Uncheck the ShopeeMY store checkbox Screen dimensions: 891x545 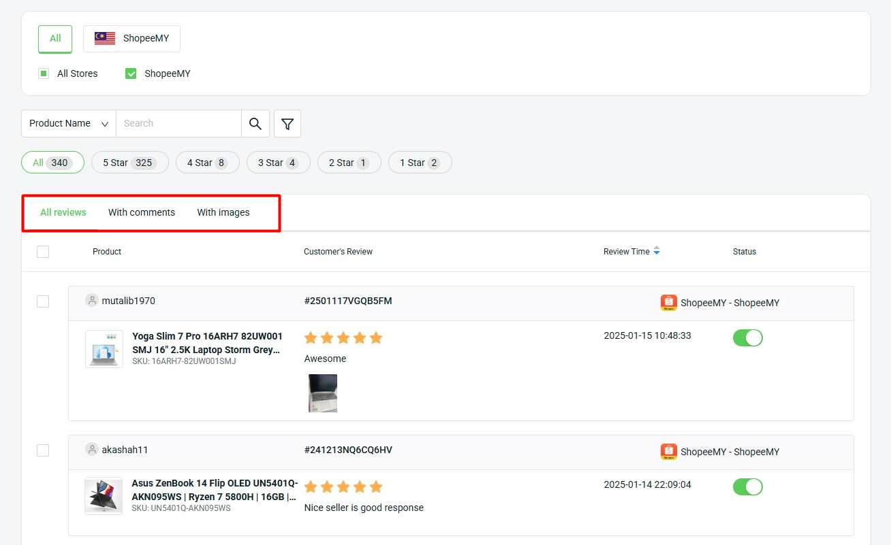(130, 73)
